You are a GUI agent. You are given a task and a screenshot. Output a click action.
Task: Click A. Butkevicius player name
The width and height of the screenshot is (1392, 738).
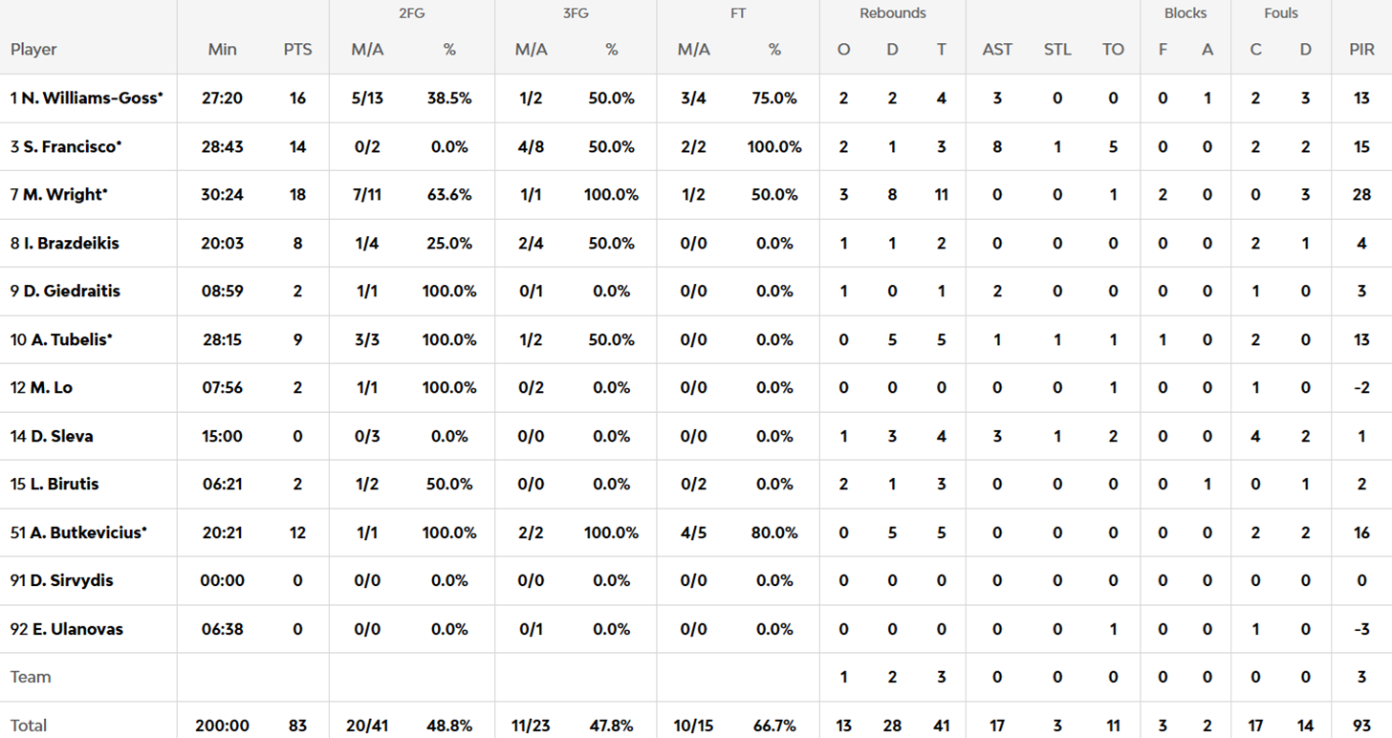coord(85,533)
